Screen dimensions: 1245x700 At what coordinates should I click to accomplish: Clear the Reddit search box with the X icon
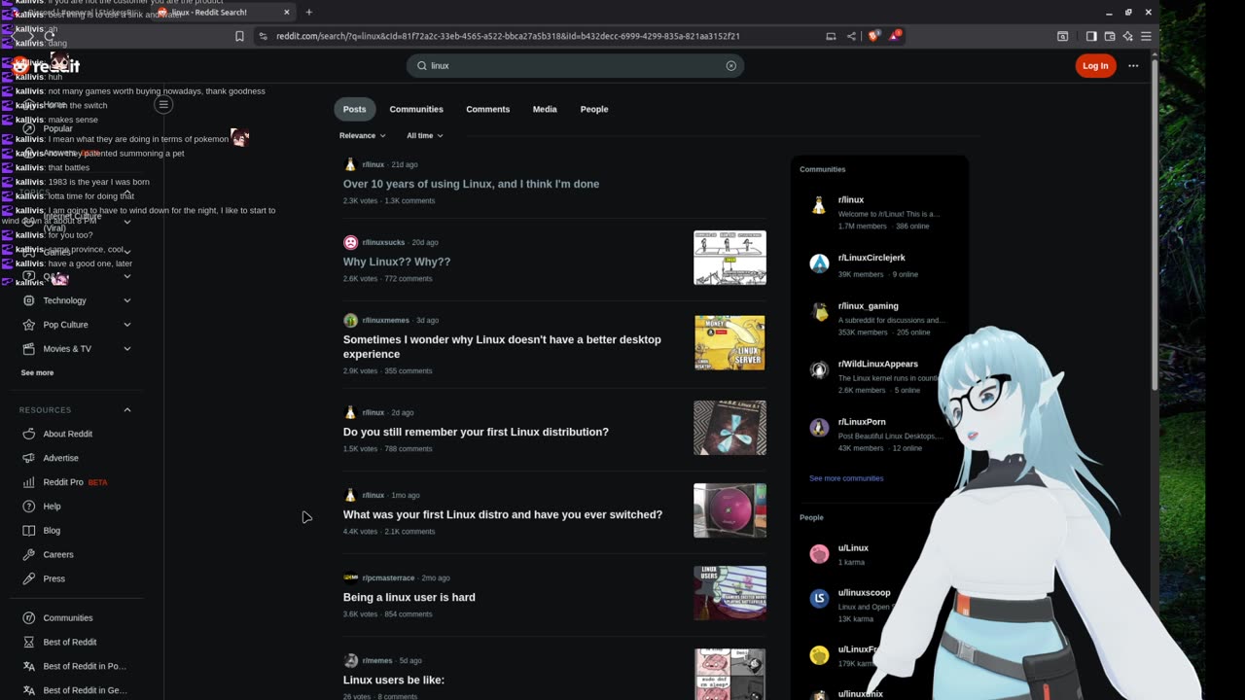[731, 66]
